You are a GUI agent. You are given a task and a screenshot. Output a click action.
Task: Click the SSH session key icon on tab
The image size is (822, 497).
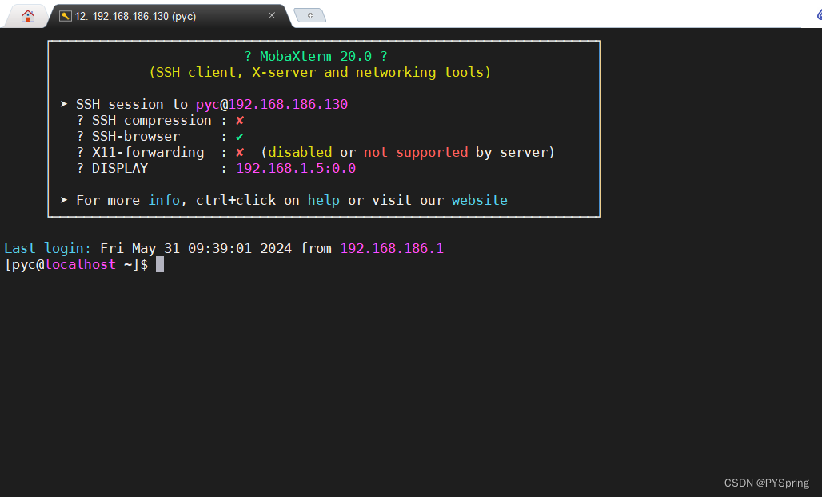65,16
